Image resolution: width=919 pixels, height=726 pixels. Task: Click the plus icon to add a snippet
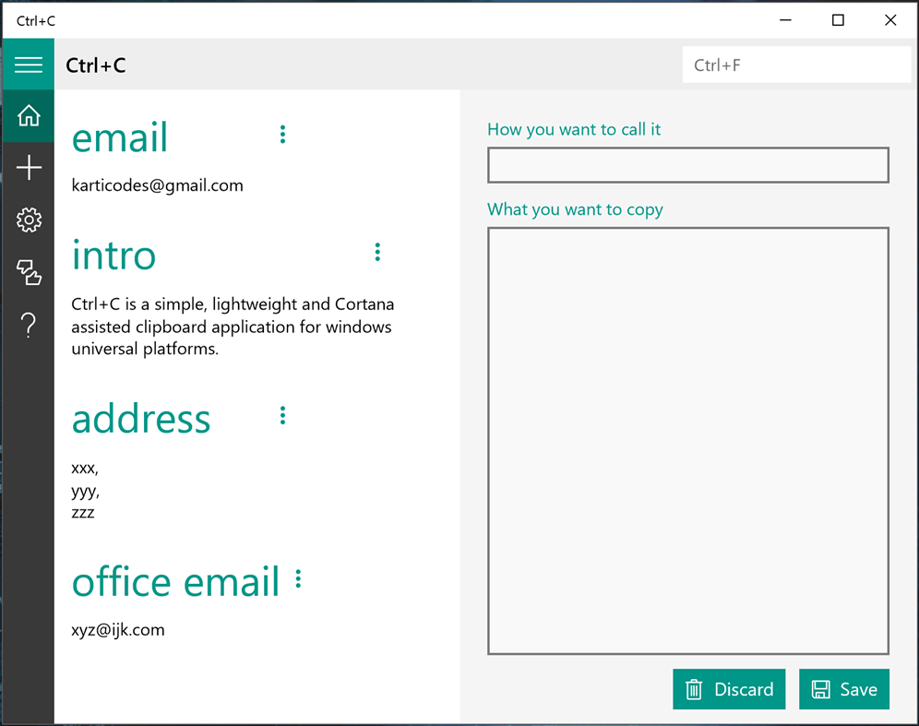point(28,168)
